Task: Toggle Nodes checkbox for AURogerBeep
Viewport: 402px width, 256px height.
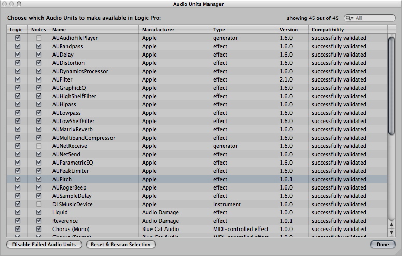Action: tap(39, 187)
